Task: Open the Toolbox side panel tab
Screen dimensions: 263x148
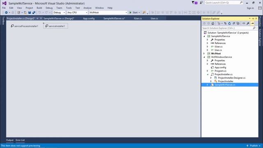Action: (3, 21)
